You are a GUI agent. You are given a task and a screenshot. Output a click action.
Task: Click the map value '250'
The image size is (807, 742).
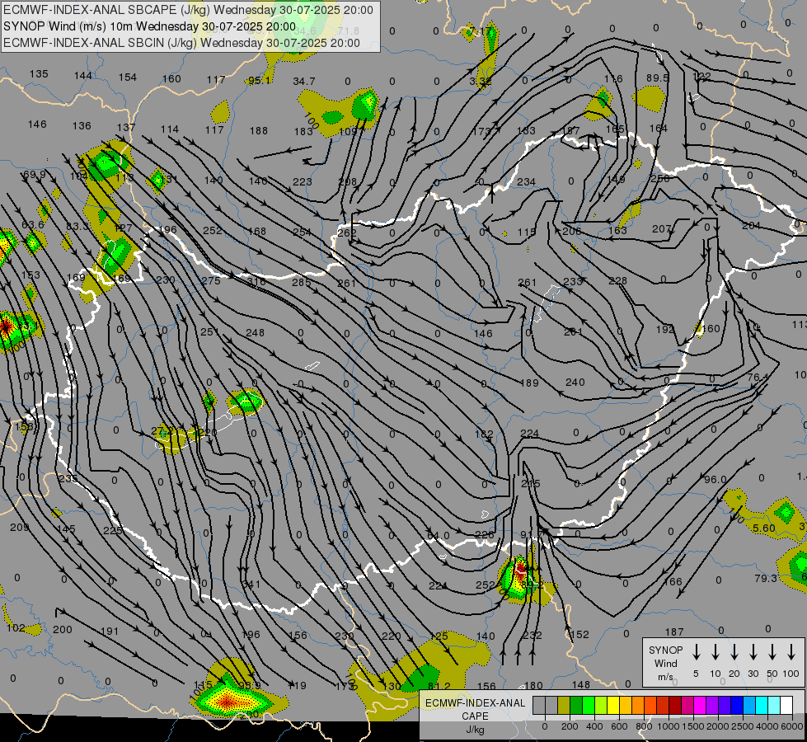pos(659,178)
